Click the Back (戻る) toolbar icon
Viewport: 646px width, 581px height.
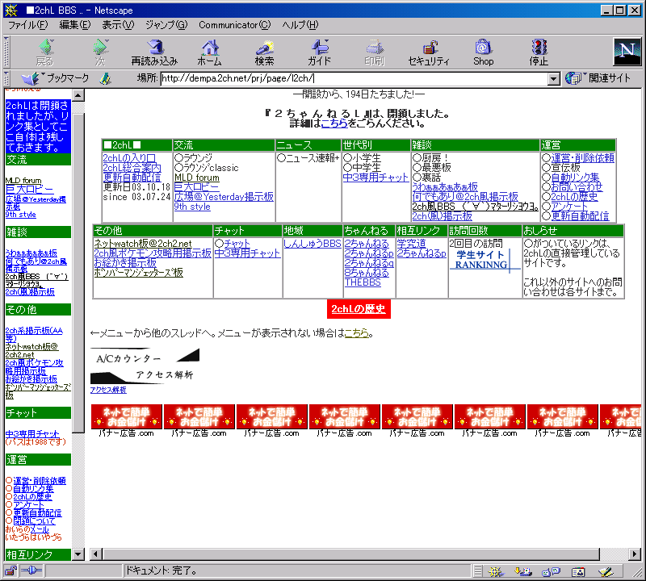click(45, 52)
